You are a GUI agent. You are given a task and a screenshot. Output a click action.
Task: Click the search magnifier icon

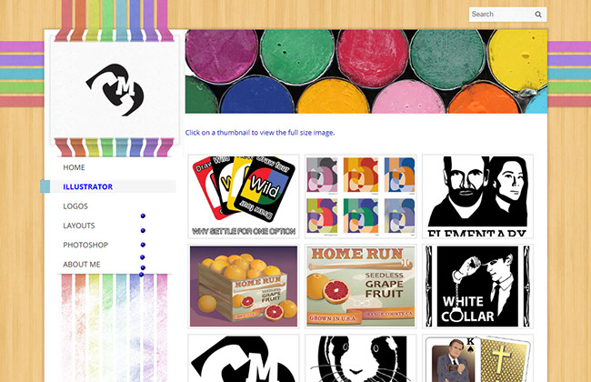pos(538,15)
